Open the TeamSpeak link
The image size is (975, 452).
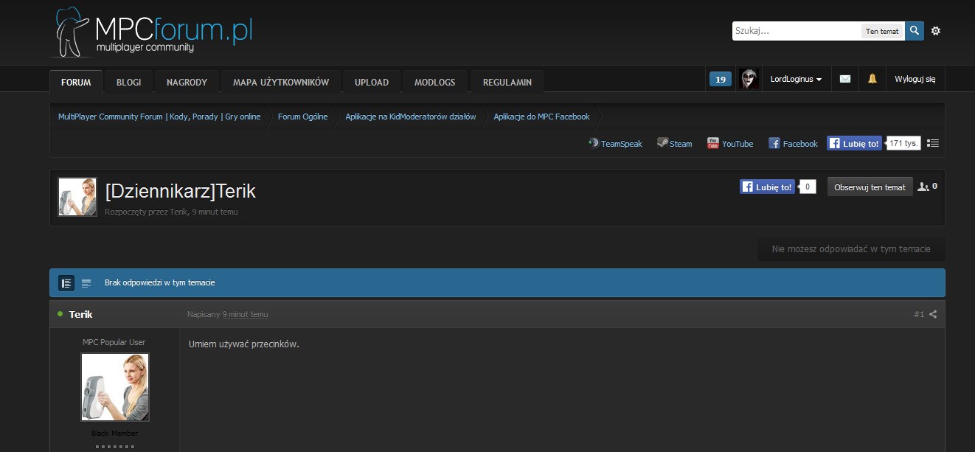pos(615,144)
